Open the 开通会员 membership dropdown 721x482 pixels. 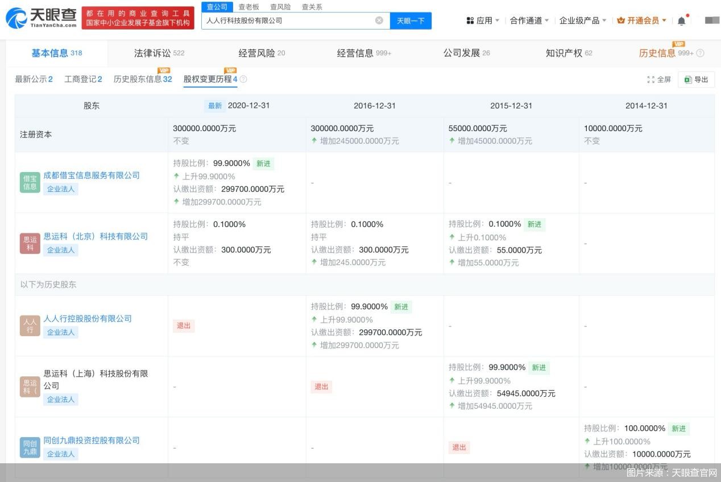[641, 20]
